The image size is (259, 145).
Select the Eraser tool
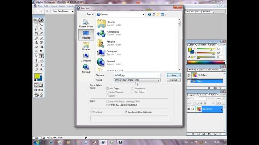click(36, 47)
